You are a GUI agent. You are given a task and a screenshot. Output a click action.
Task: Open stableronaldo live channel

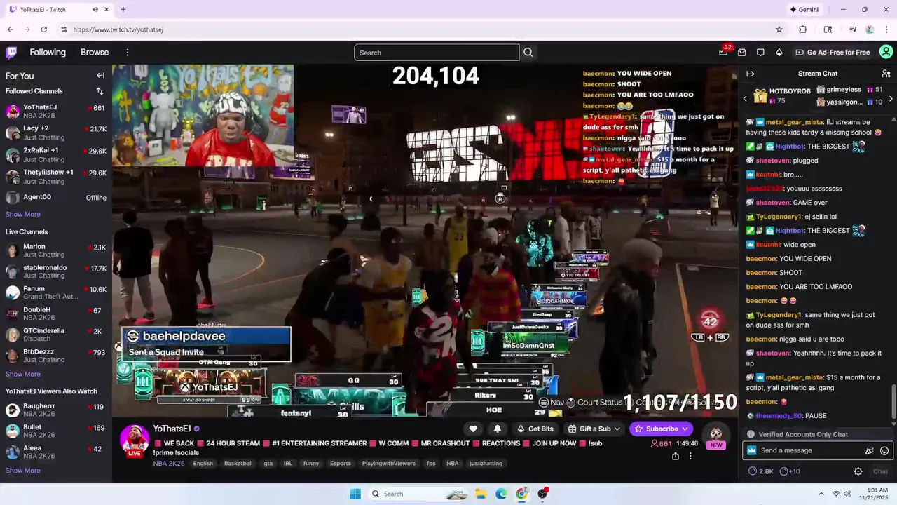click(56, 271)
